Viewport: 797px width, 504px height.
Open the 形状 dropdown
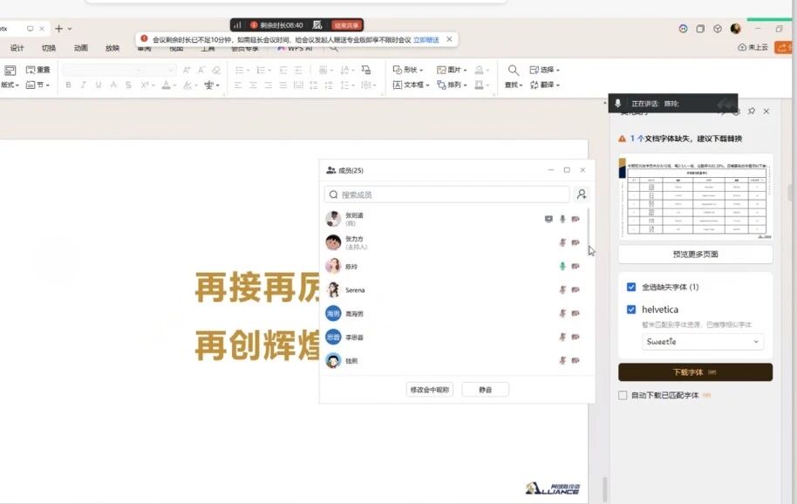408,70
